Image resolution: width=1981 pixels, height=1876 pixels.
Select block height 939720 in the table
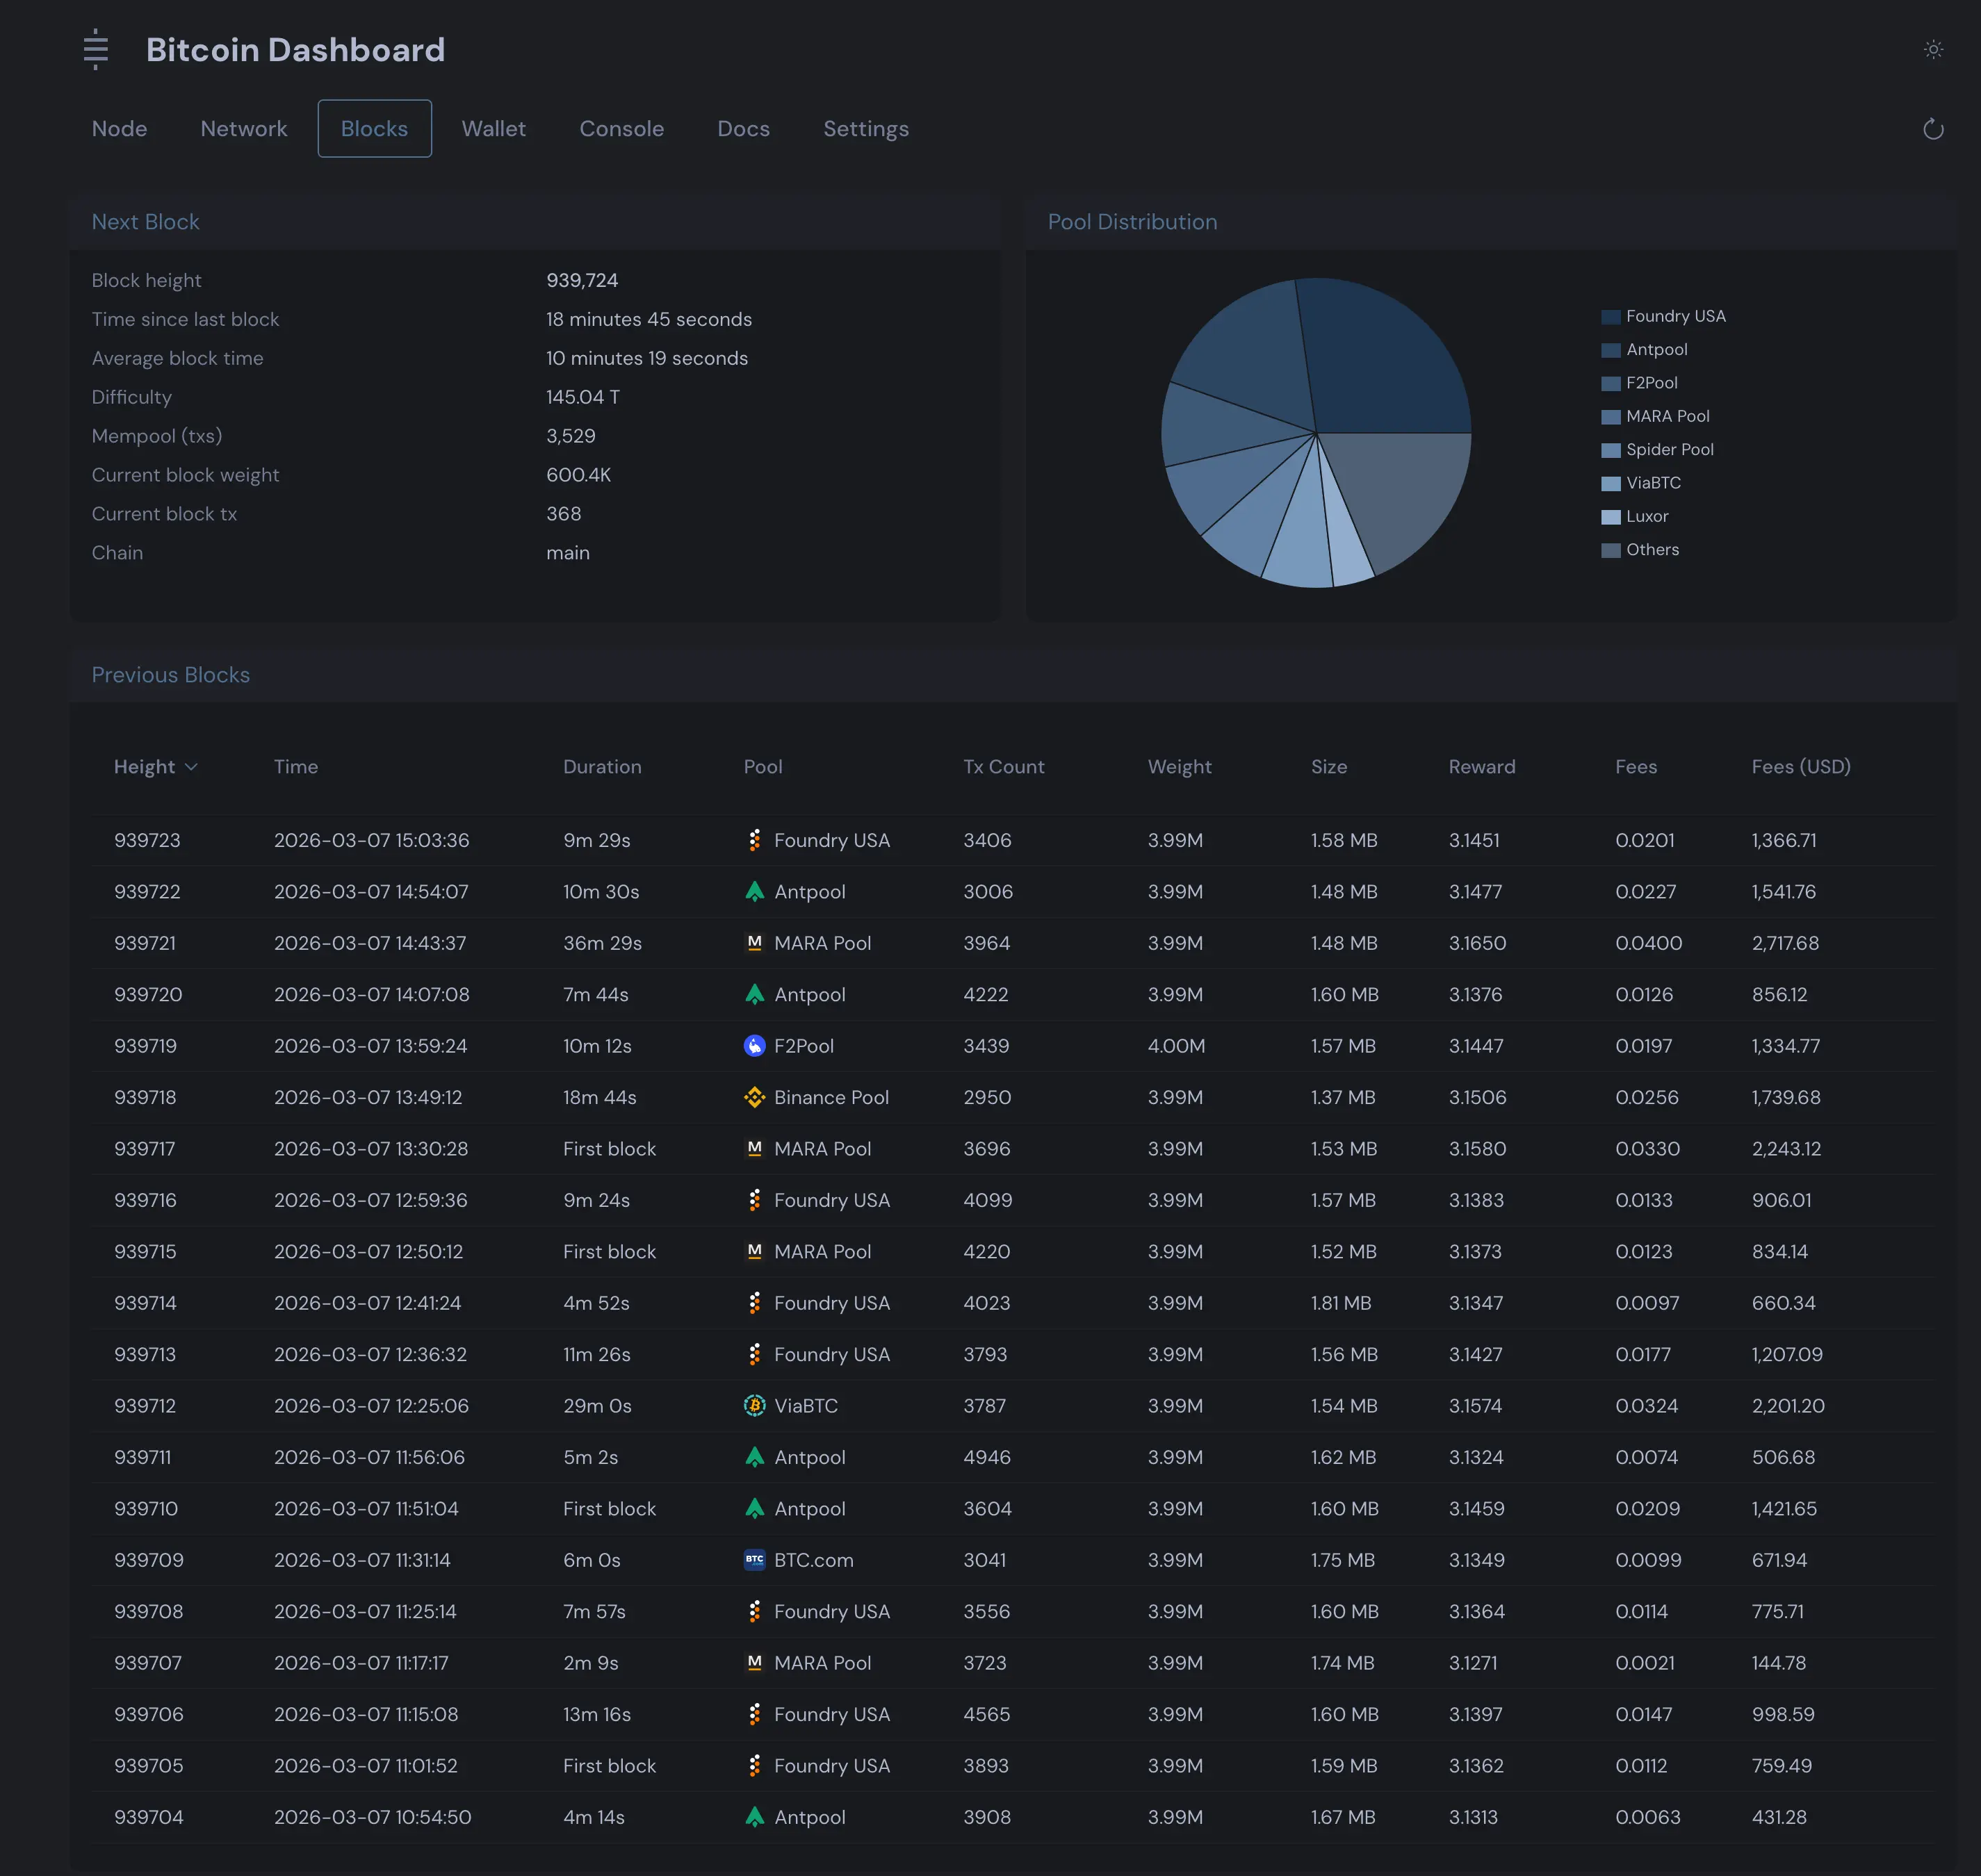point(147,994)
